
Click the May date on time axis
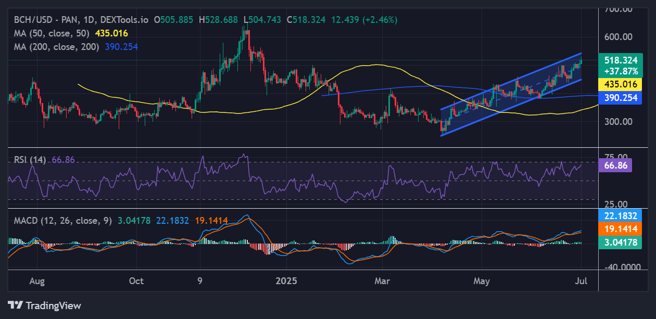pos(482,281)
